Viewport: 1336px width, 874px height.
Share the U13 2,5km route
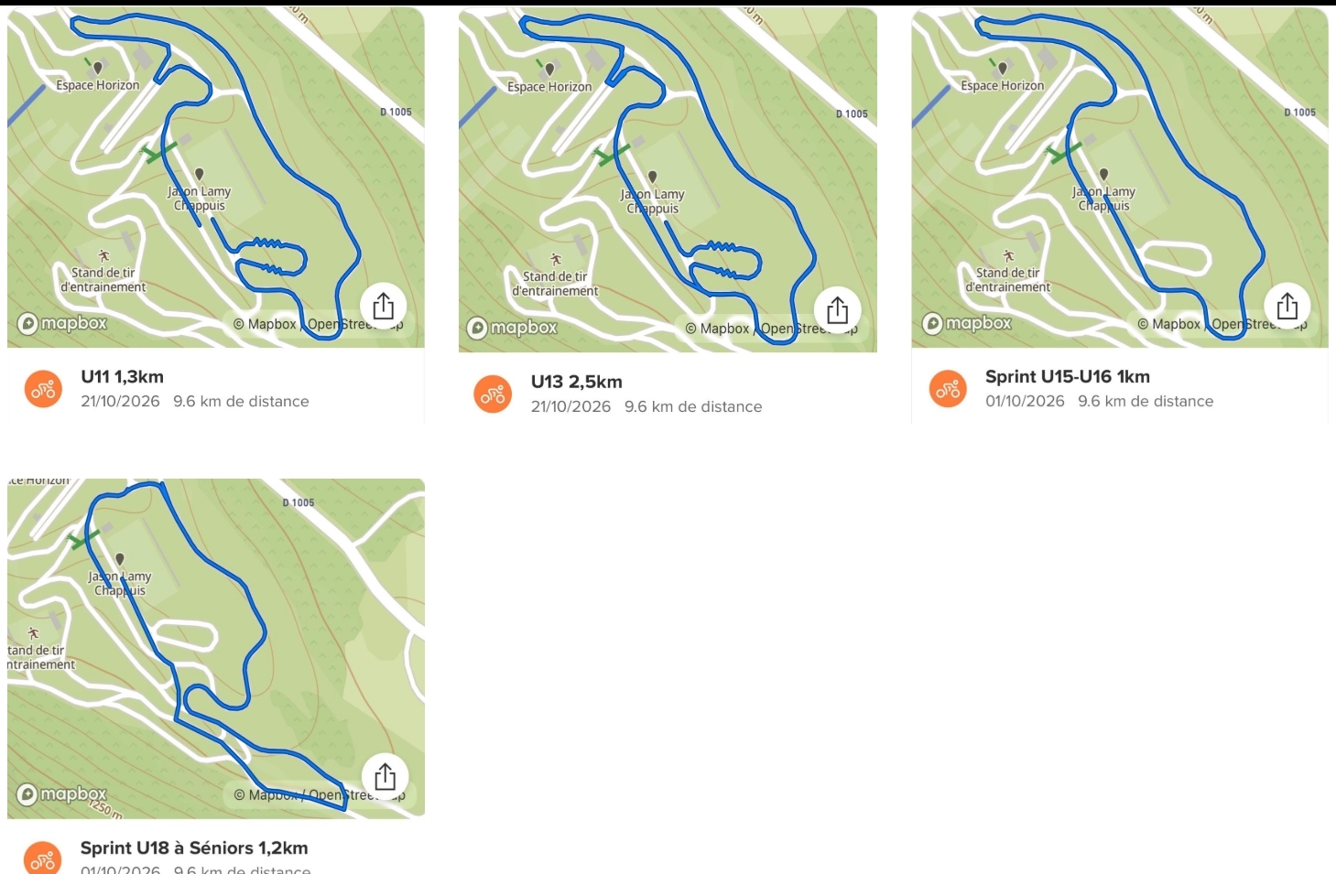[837, 310]
